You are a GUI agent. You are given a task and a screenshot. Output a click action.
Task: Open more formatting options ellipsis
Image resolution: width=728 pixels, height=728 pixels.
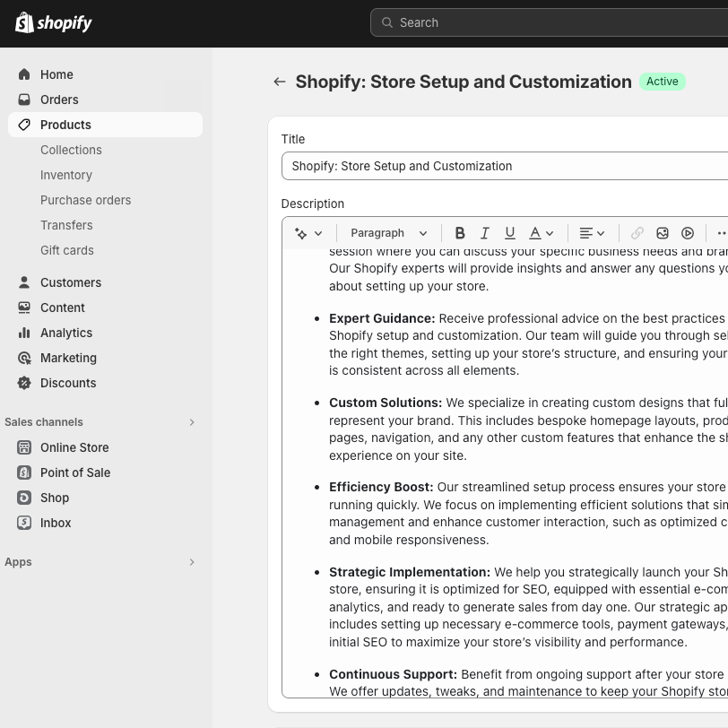[721, 233]
